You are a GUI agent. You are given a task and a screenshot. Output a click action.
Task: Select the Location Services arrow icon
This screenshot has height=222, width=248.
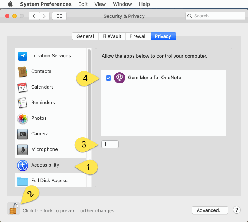pyautogui.click(x=23, y=56)
